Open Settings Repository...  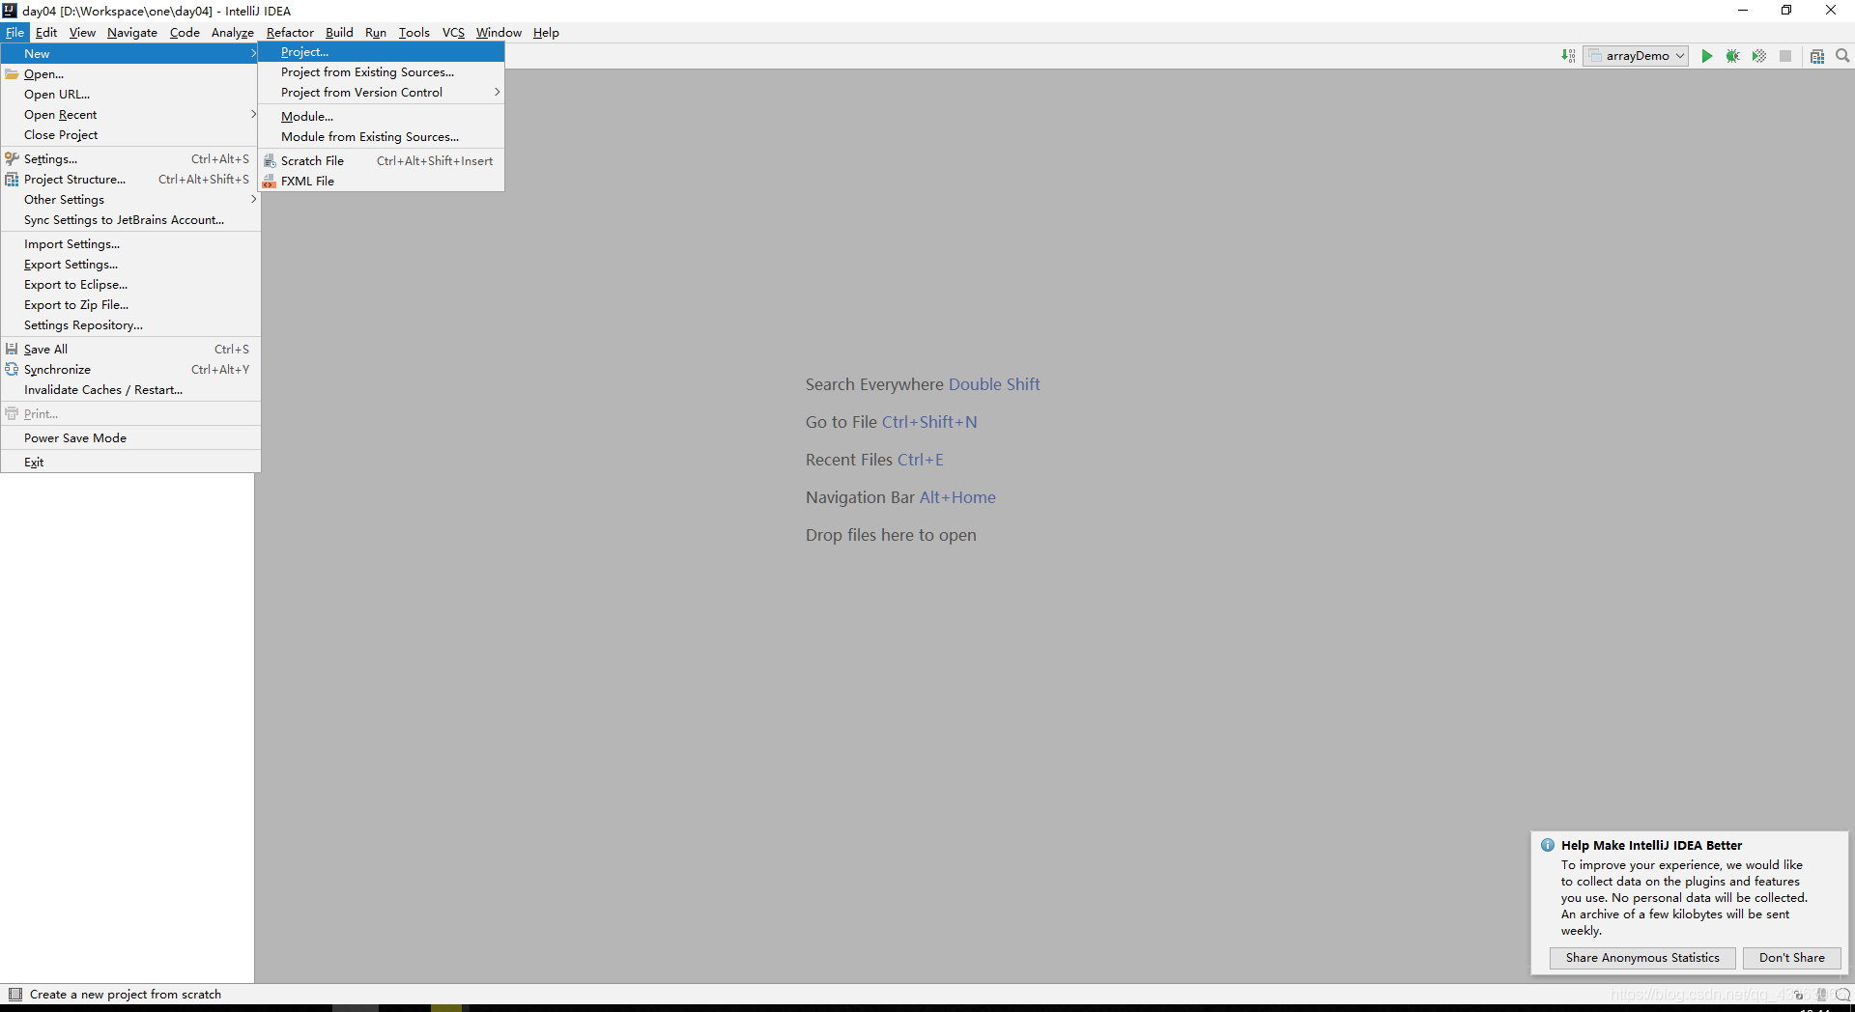130,324
